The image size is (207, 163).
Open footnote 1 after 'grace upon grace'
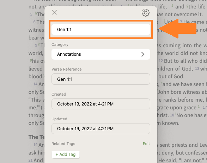coord(199,106)
